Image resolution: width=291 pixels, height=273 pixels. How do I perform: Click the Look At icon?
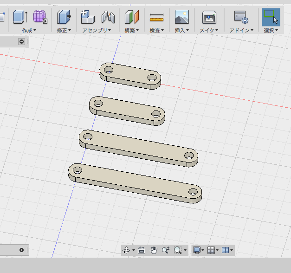pos(142,250)
